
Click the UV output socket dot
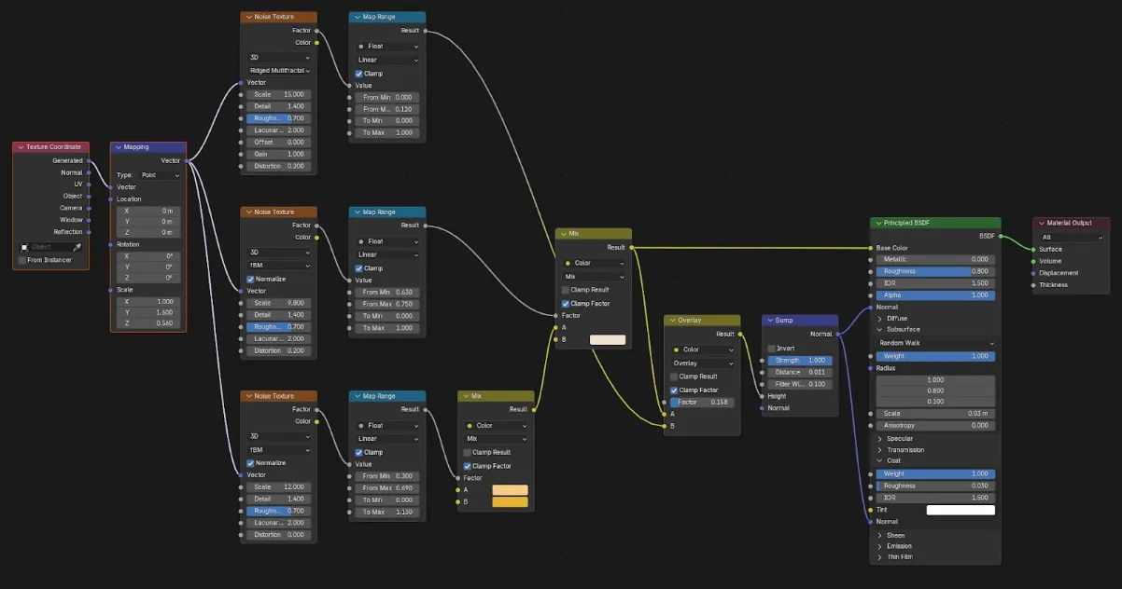point(89,185)
